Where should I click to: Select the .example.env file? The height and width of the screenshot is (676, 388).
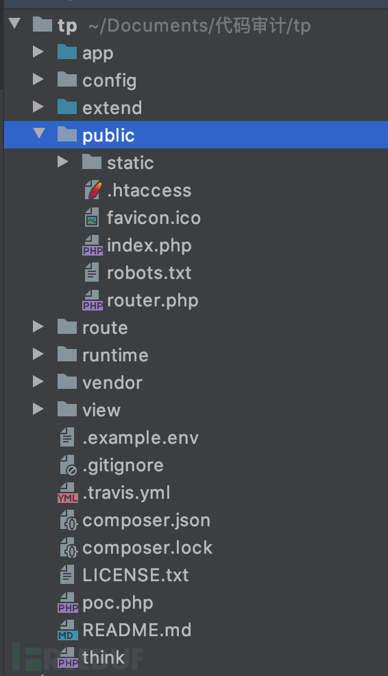141,438
